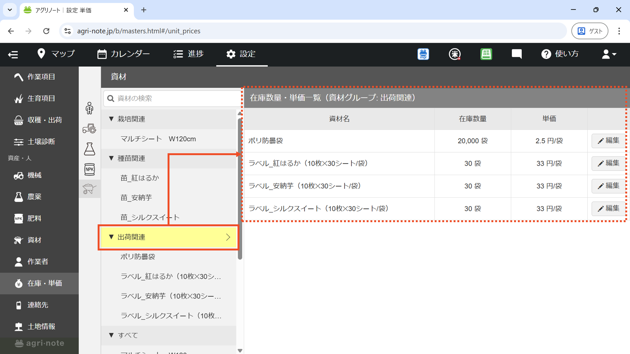Edit the ポリ防曇袋 row
630x354 pixels.
click(609, 141)
